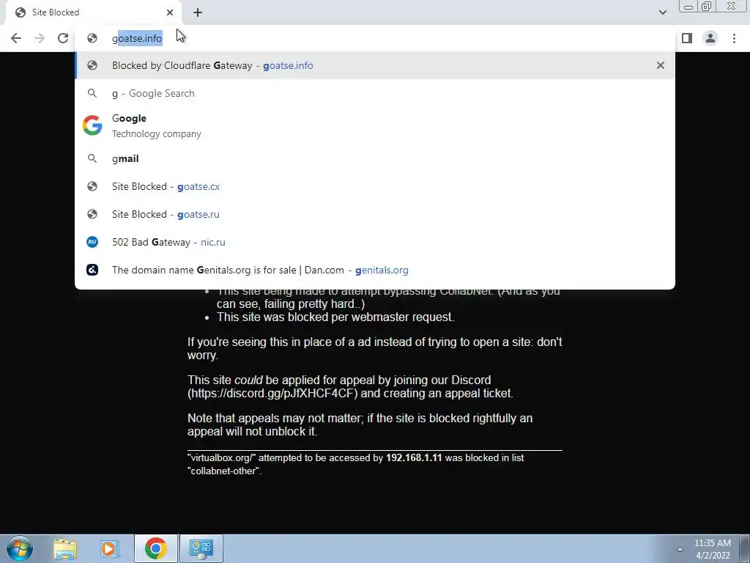Show hidden system tray icons

tap(680, 549)
